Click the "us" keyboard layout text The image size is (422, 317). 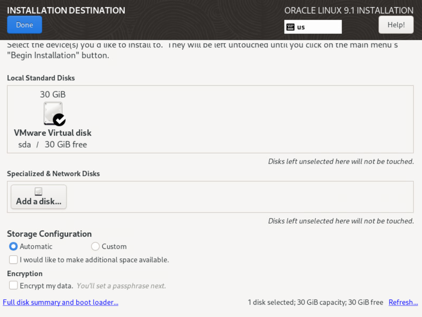click(301, 27)
